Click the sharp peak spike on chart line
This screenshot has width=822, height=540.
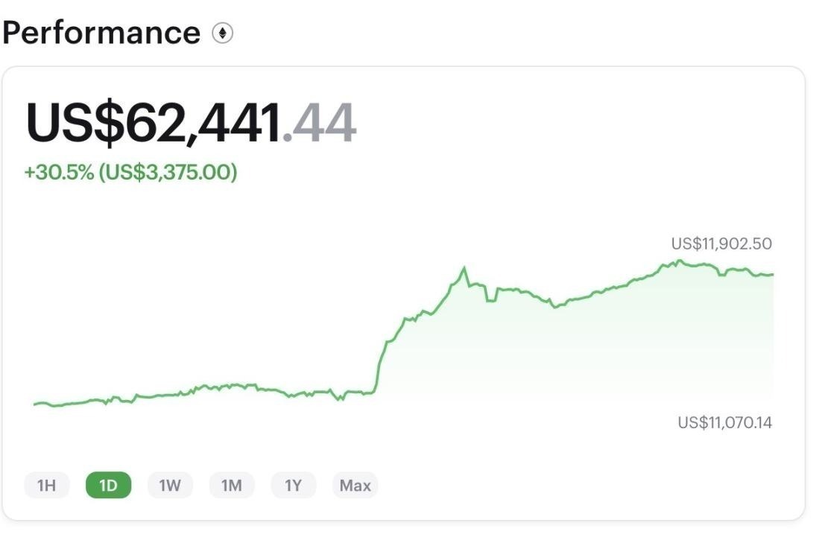tap(464, 268)
